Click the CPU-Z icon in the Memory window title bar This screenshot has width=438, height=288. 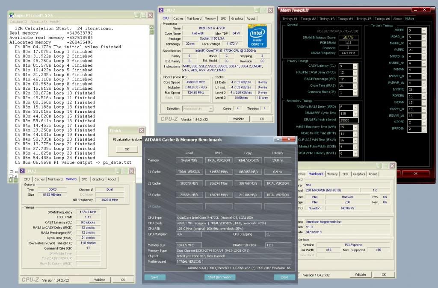click(x=22, y=171)
